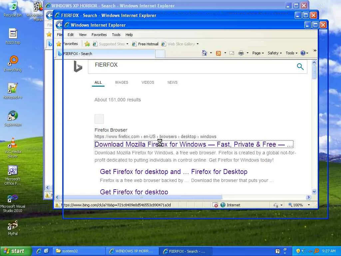This screenshot has height=256, width=341.
Task: Click the Show Desktop quick launch icon
Action: (46, 251)
